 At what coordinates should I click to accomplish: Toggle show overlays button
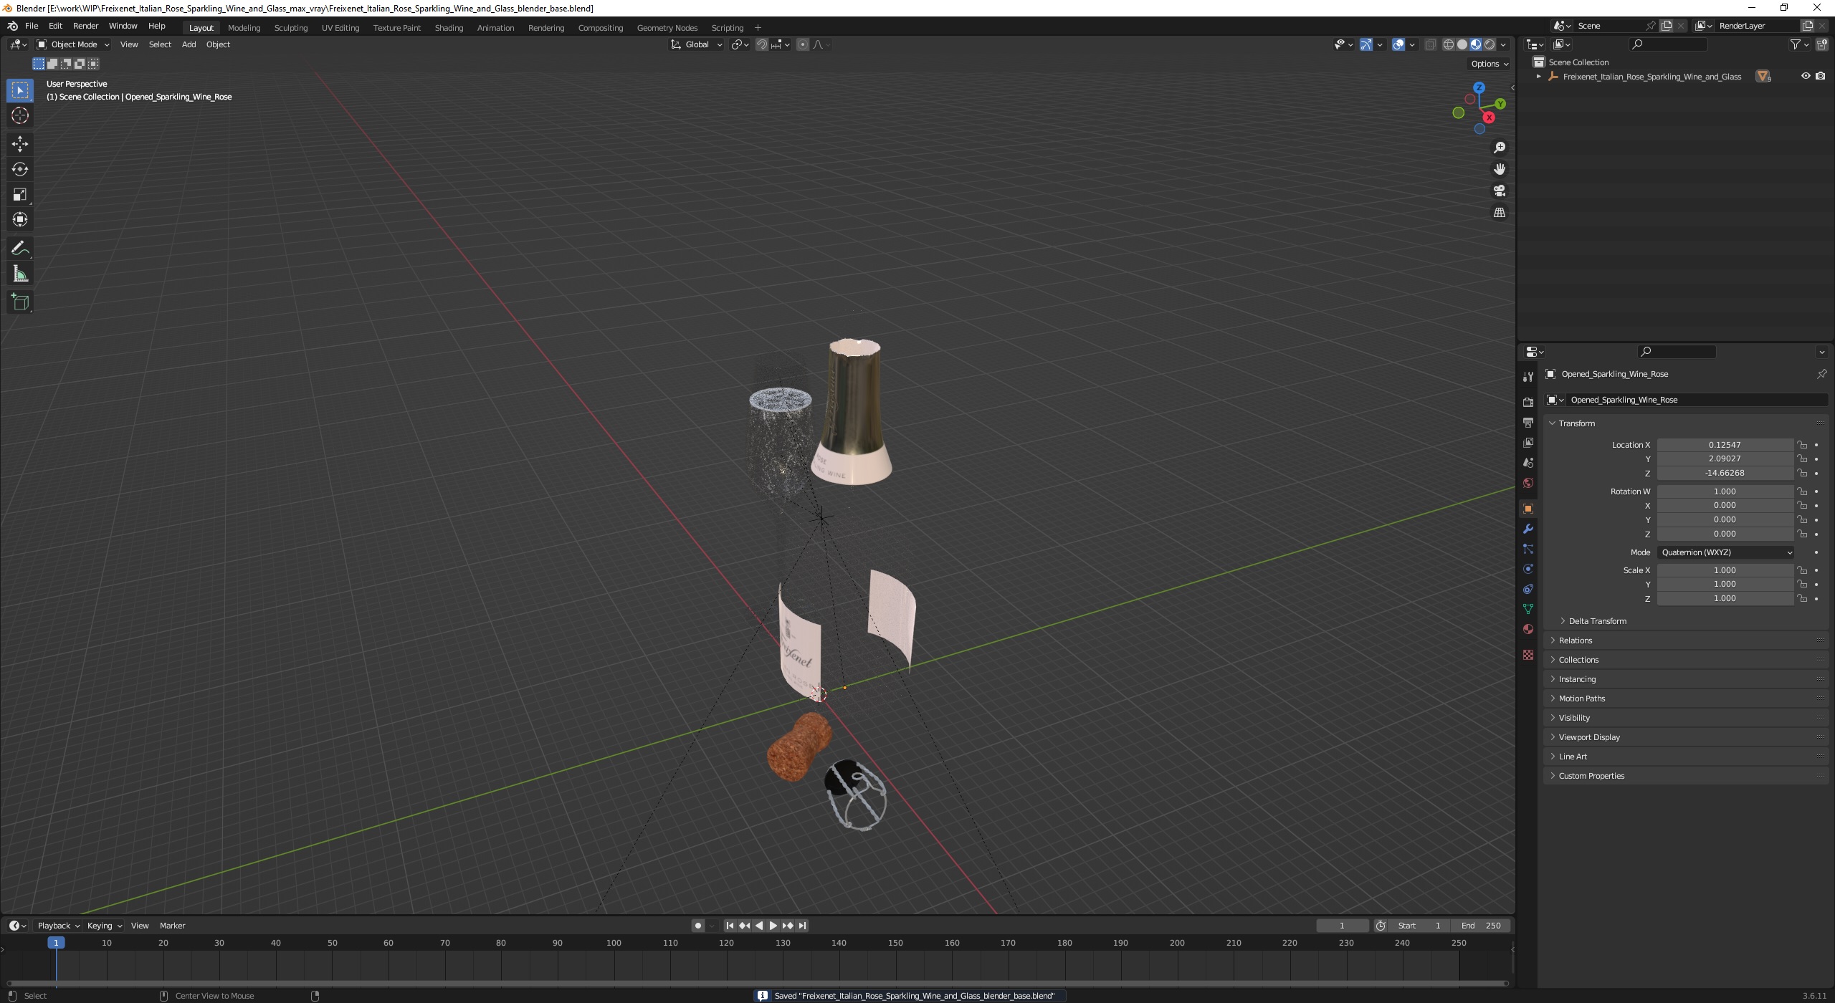click(1398, 44)
